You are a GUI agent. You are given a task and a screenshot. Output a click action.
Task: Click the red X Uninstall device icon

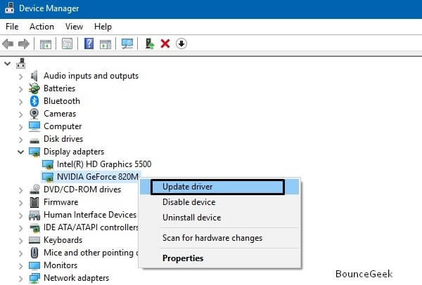coord(165,44)
